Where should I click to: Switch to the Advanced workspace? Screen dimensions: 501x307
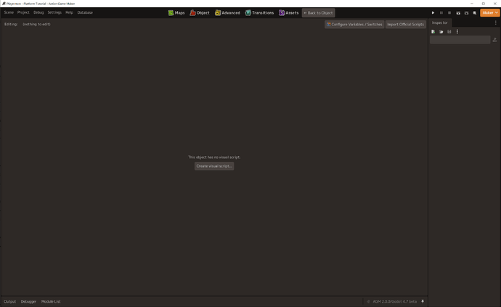tap(227, 13)
